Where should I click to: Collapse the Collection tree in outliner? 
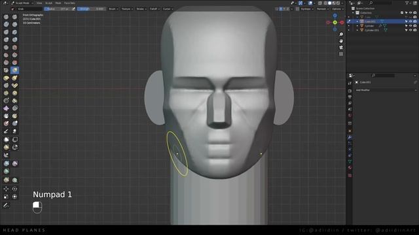pyautogui.click(x=354, y=13)
